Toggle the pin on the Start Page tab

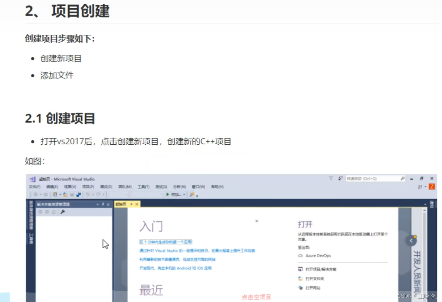[131, 204]
